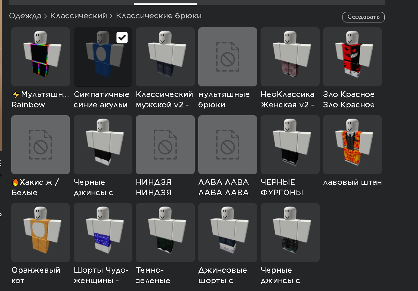Click the ЧЕРНЫЕ ФУРГОНЫ title text
This screenshot has height=291, width=418.
282,187
